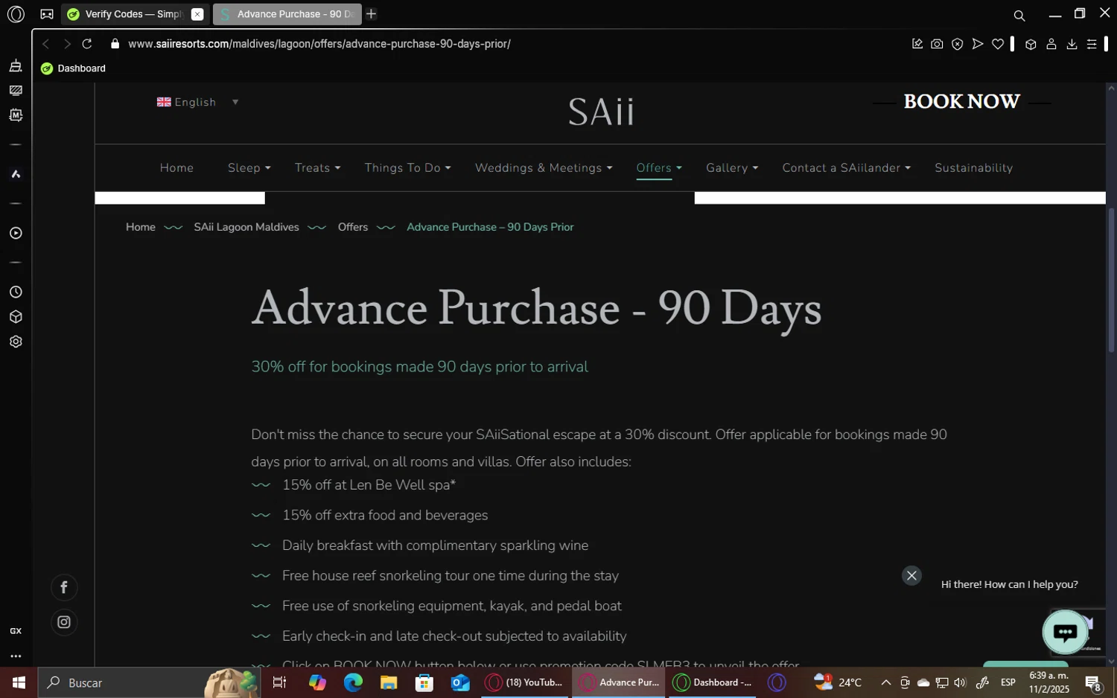
Task: Open Microsoft Edge from the taskbar
Action: coord(353,682)
